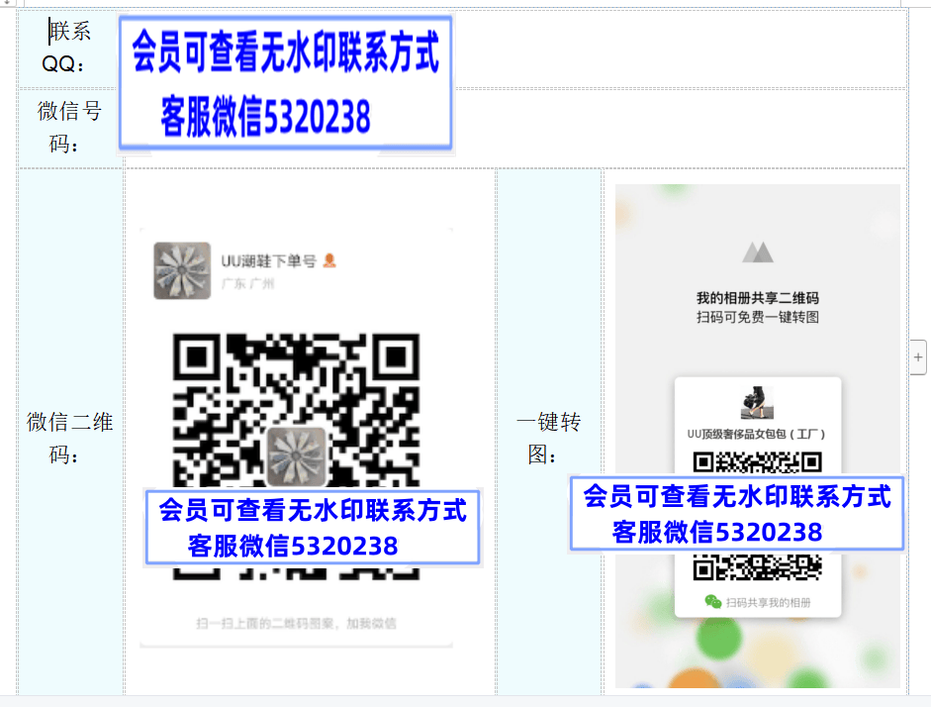The width and height of the screenshot is (931, 707).
Task: Click the plus button on the table's right edge
Action: tap(918, 357)
